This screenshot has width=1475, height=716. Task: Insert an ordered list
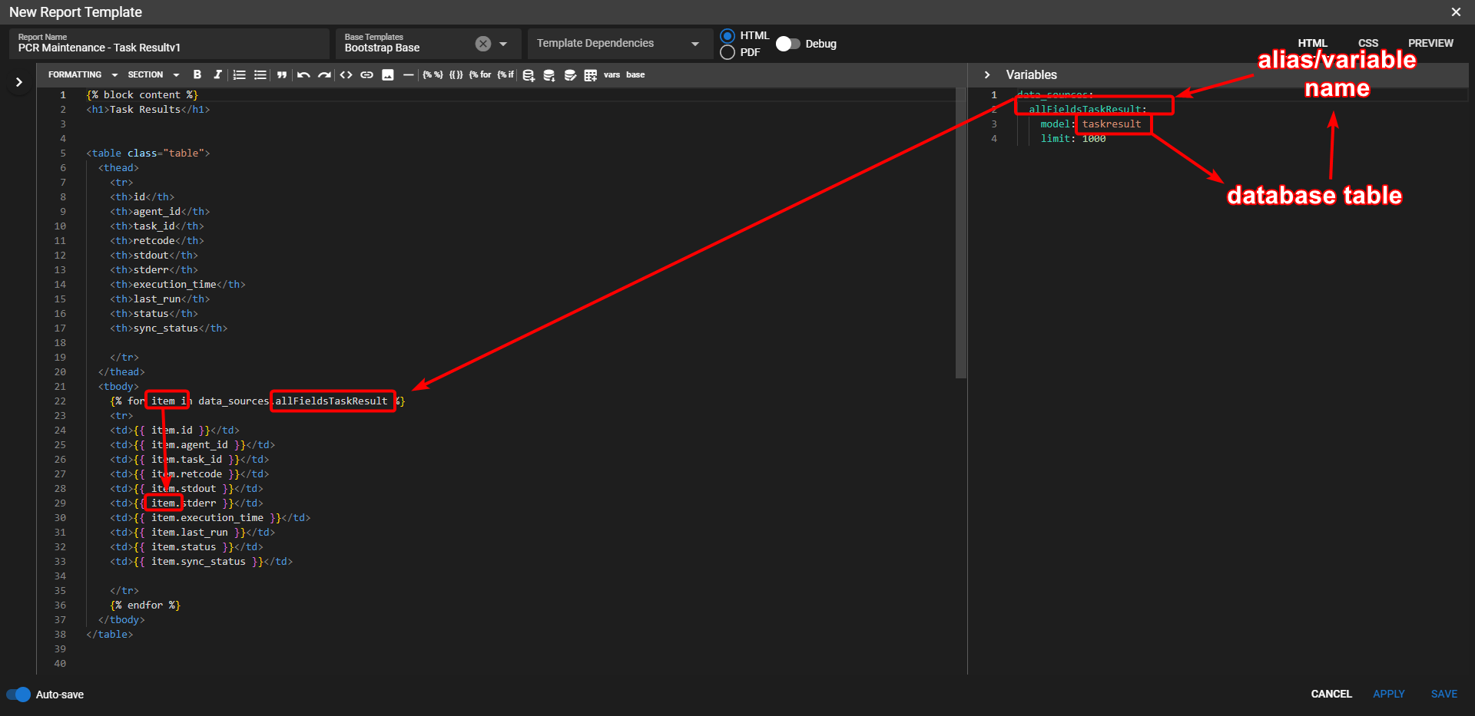tap(238, 74)
